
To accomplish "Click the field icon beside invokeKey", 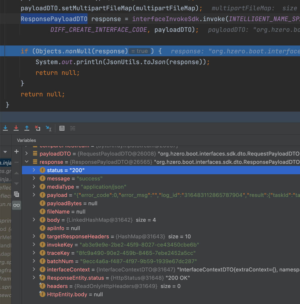I will 42,245.
